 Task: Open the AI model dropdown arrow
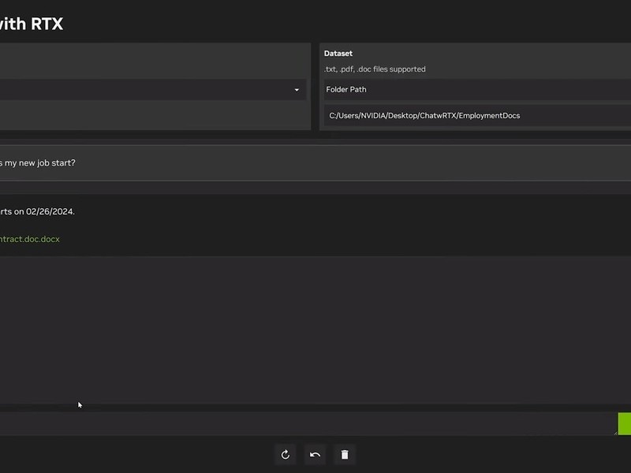tap(297, 90)
